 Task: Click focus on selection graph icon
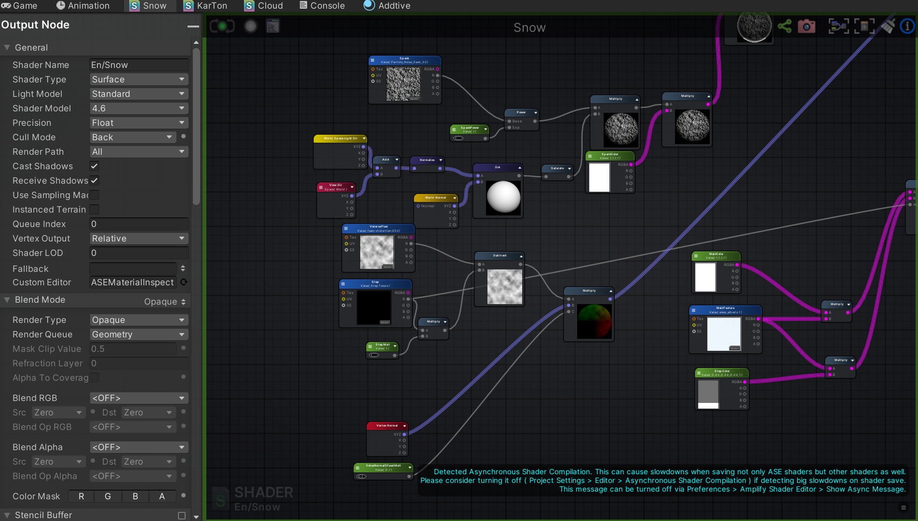pyautogui.click(x=839, y=26)
